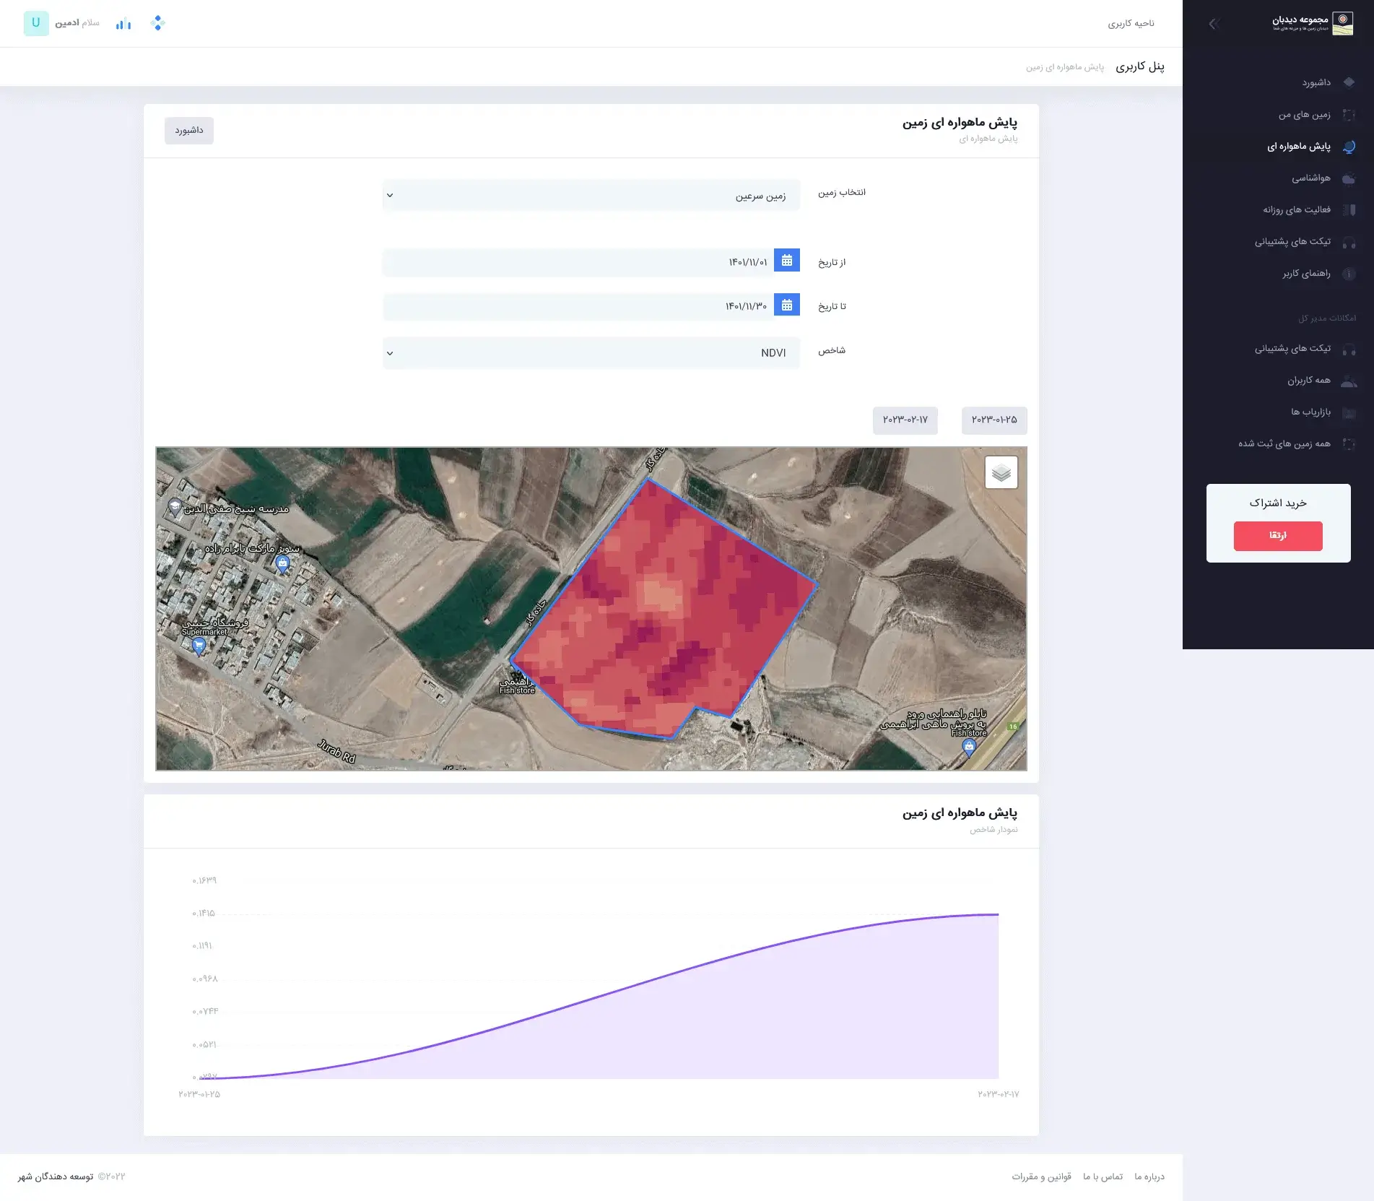Click the bar chart icon in header

(123, 24)
